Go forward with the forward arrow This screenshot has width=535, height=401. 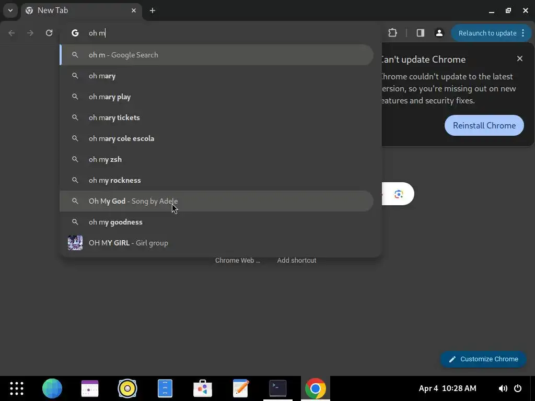pyautogui.click(x=30, y=33)
